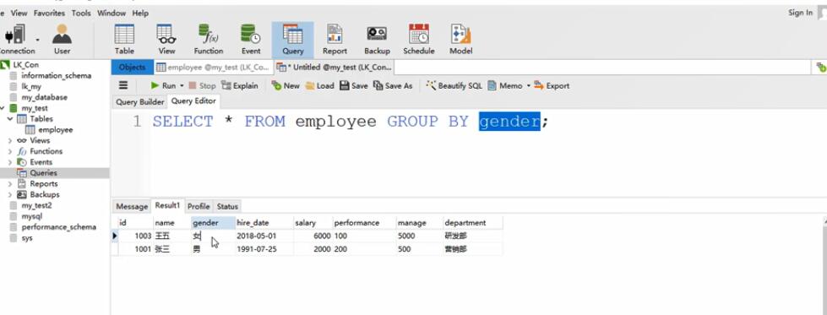This screenshot has height=315, width=827.
Task: Select the information_schema database
Action: pyautogui.click(x=56, y=75)
